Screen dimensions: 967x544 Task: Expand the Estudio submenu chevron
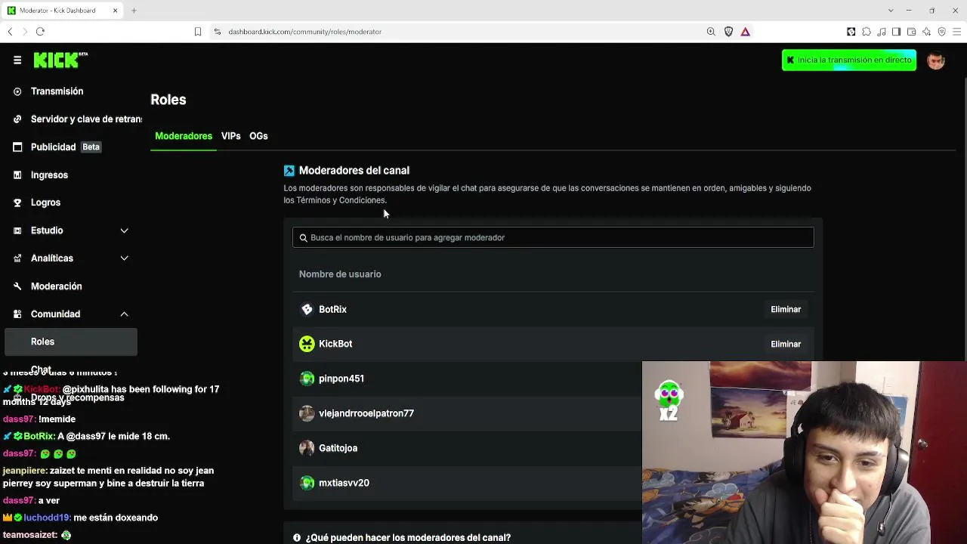tap(124, 230)
